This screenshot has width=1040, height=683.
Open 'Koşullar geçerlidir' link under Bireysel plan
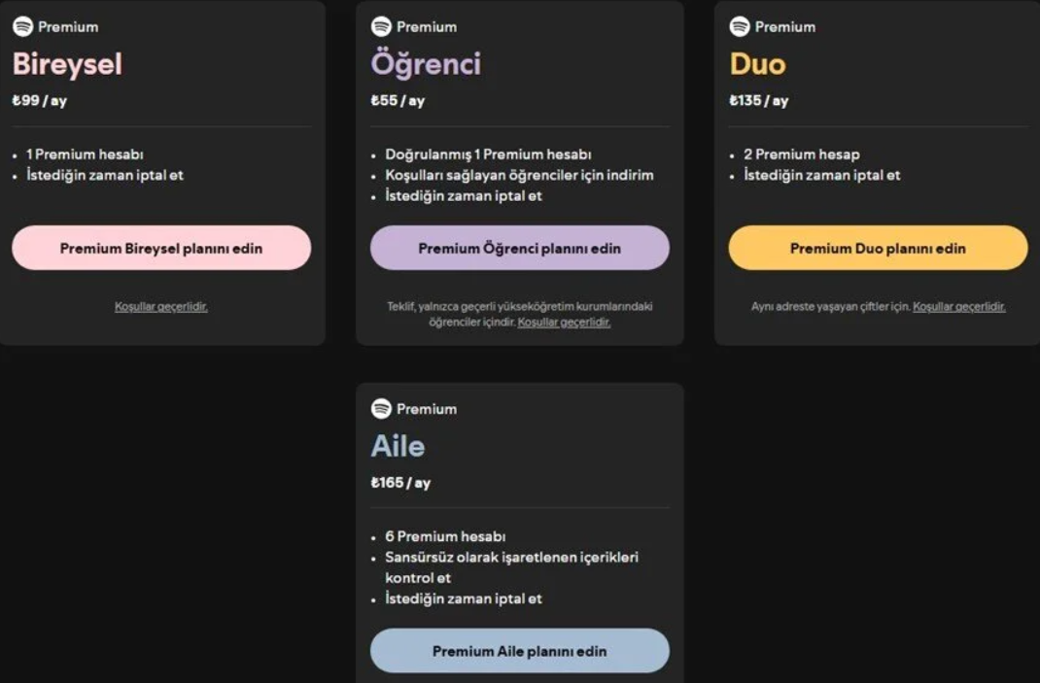click(161, 305)
